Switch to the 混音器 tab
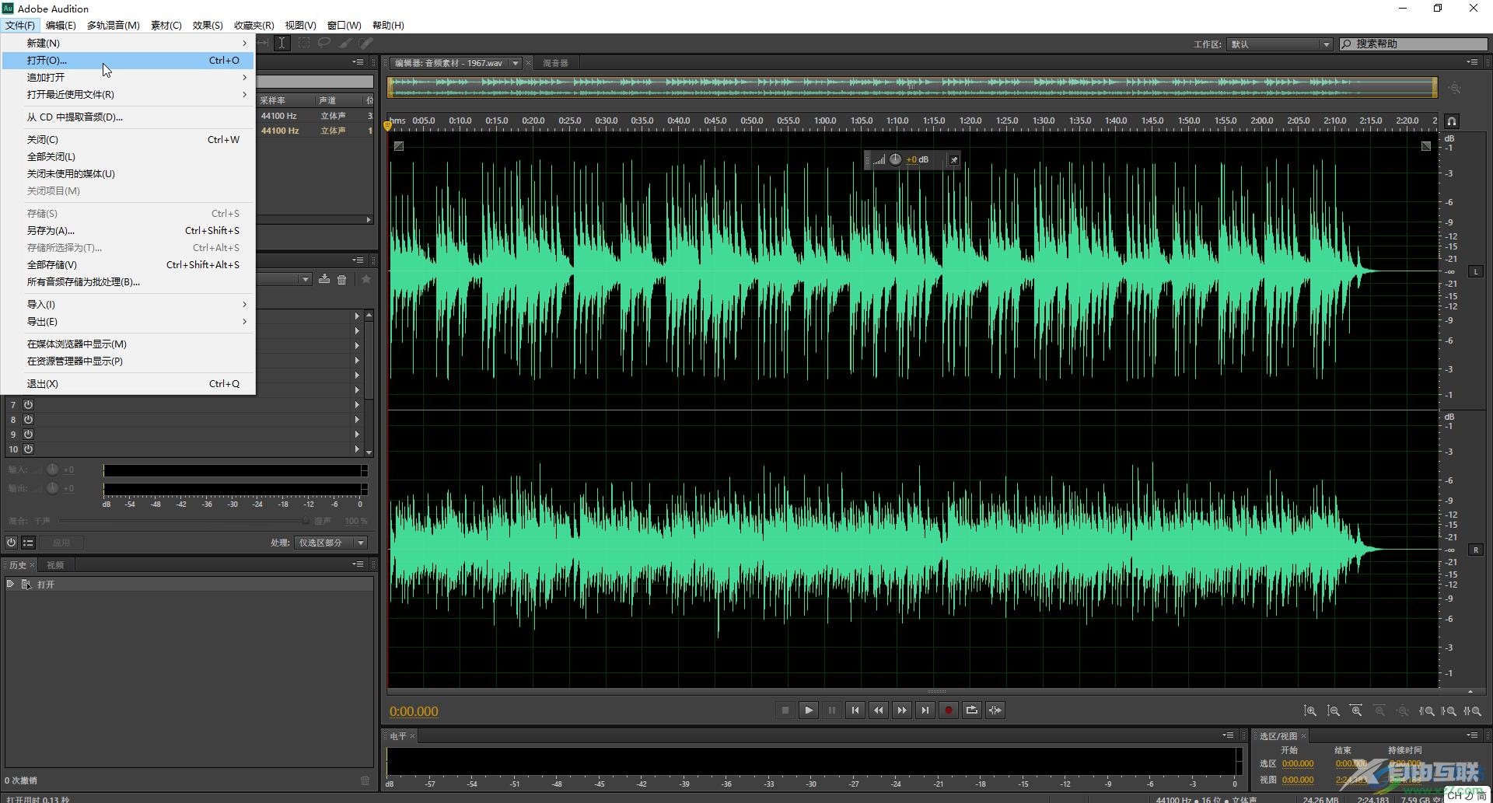Screen dimensions: 1493x803 (555, 63)
